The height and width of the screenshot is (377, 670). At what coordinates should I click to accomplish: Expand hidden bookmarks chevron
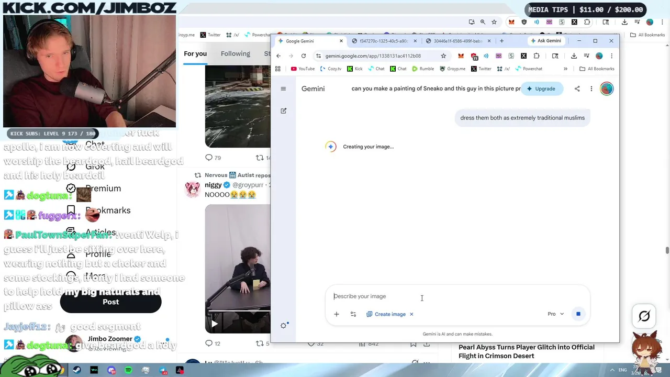click(565, 69)
